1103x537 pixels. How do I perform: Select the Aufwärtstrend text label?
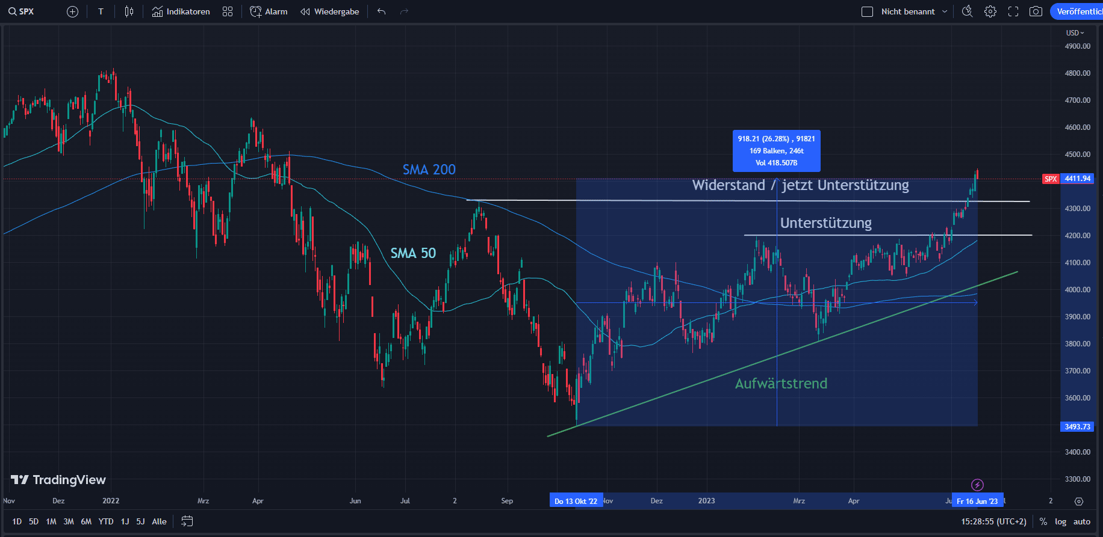(781, 384)
